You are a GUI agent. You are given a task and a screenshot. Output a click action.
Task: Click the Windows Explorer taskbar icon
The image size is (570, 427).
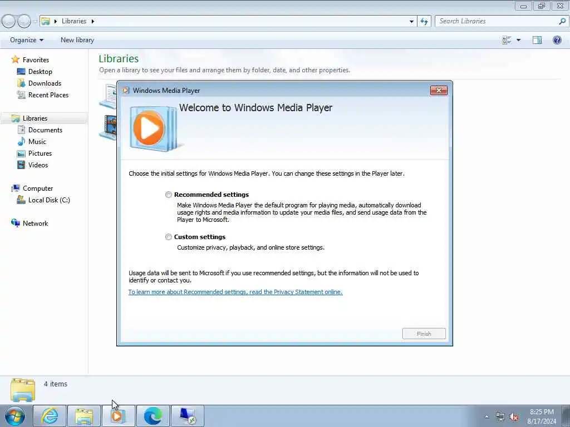tap(84, 416)
